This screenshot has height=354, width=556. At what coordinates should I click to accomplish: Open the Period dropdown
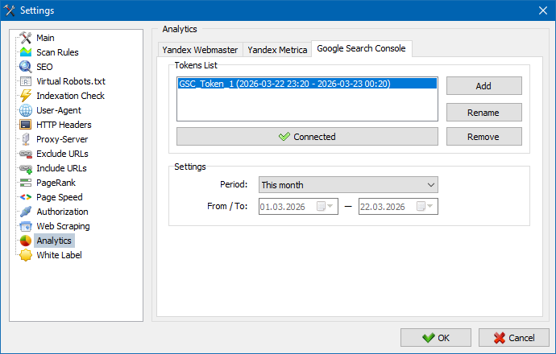[348, 185]
